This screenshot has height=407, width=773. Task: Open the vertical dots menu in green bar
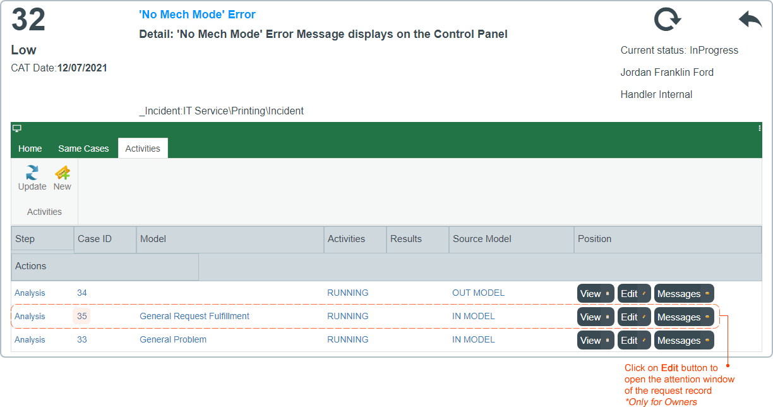point(760,128)
